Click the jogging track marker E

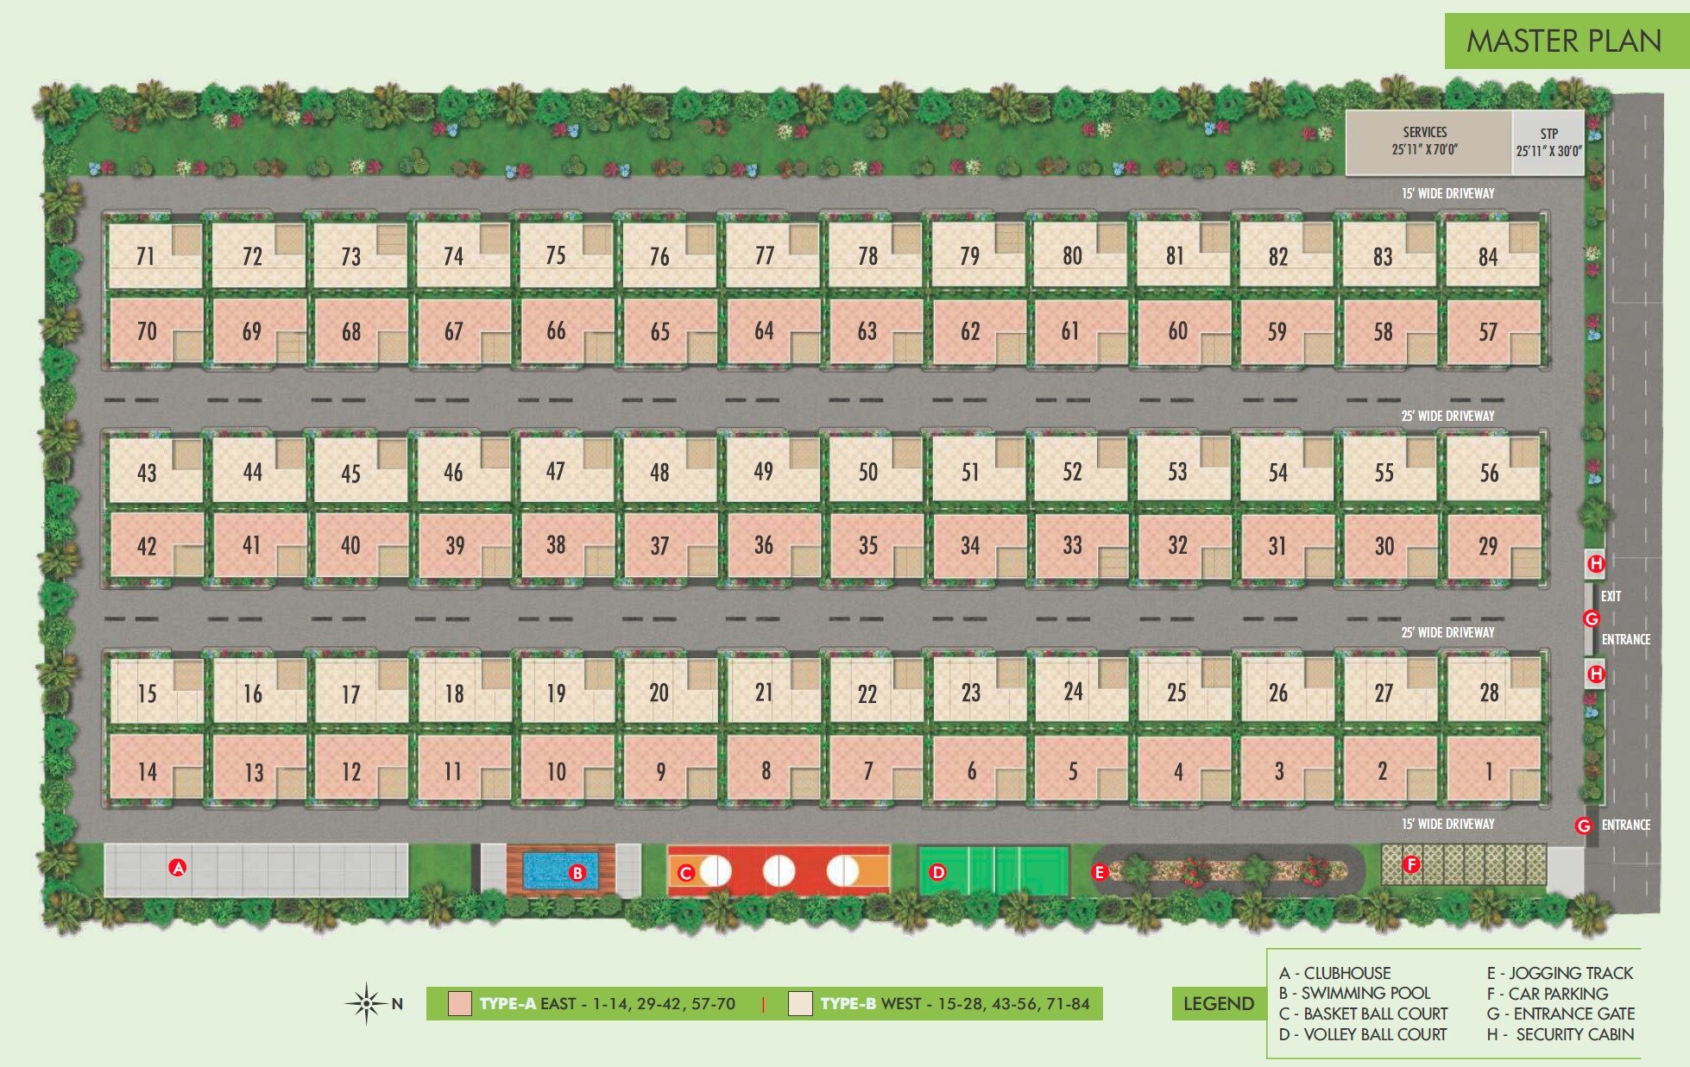pyautogui.click(x=1099, y=872)
